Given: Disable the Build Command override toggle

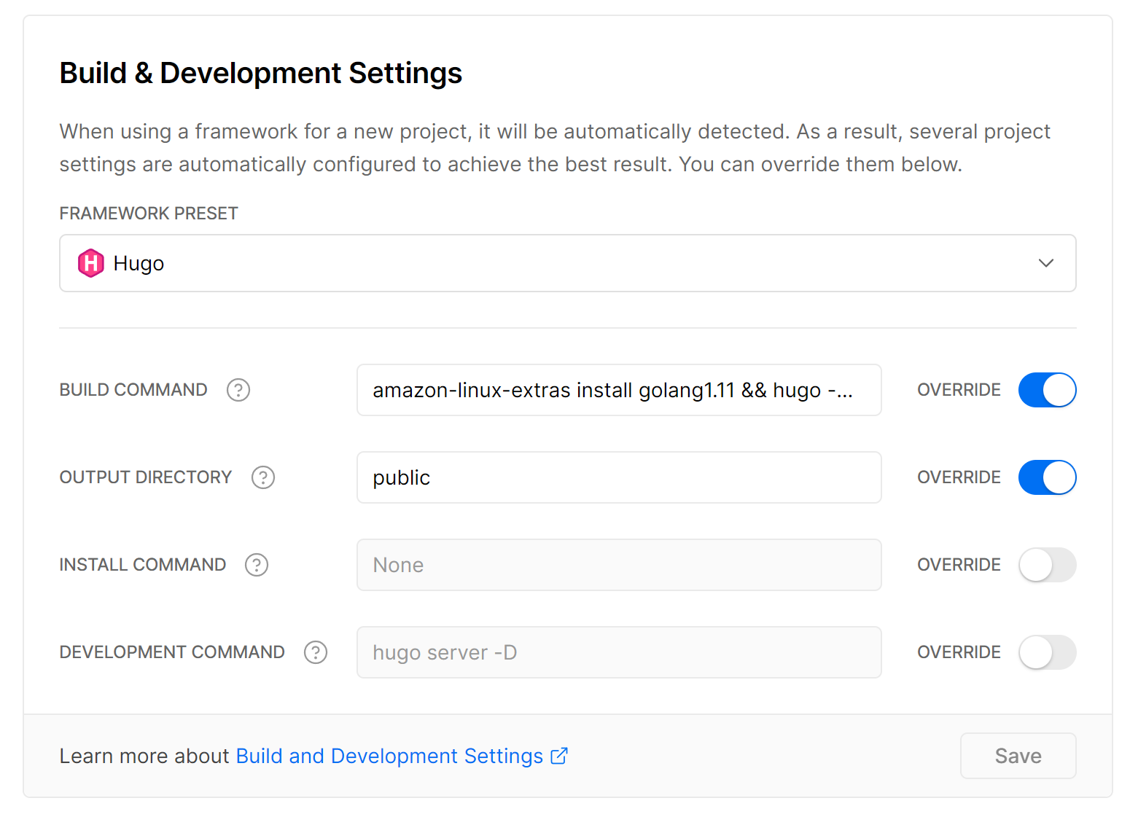Looking at the screenshot, I should tap(1047, 390).
